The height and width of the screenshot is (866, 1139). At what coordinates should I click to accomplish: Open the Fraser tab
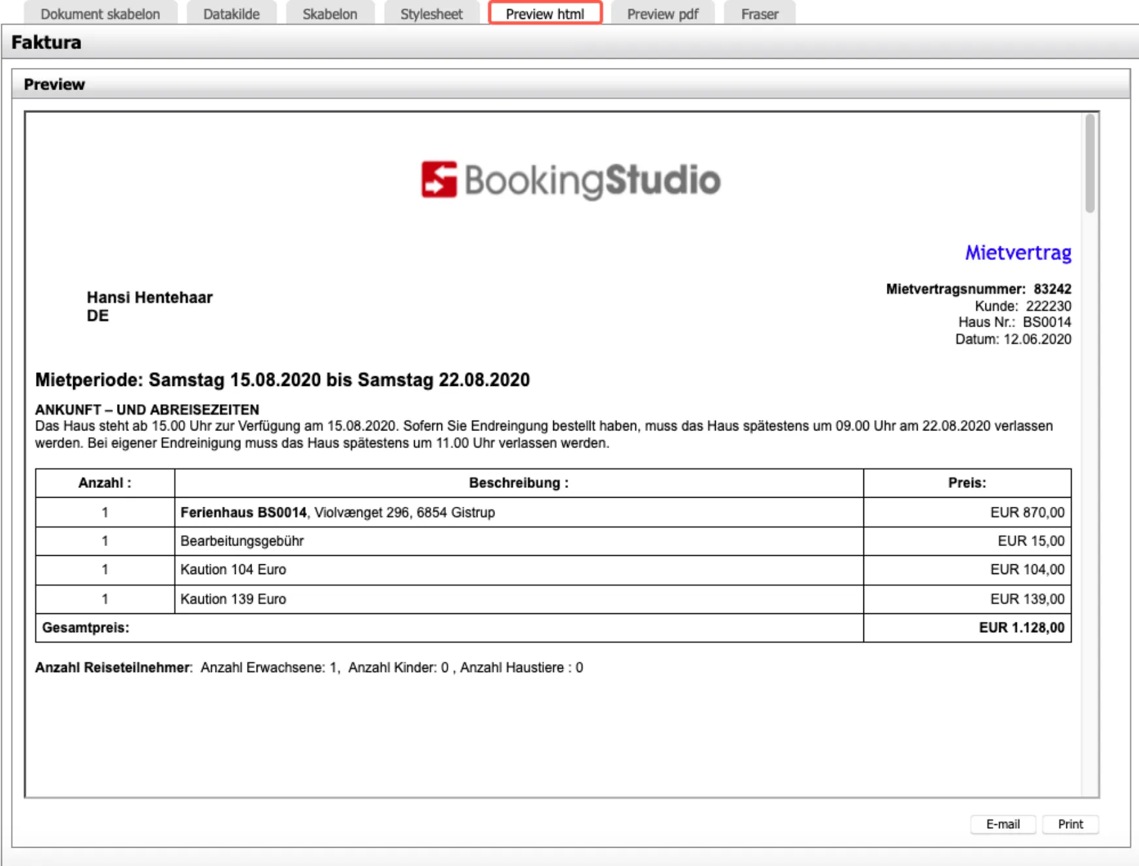[760, 14]
